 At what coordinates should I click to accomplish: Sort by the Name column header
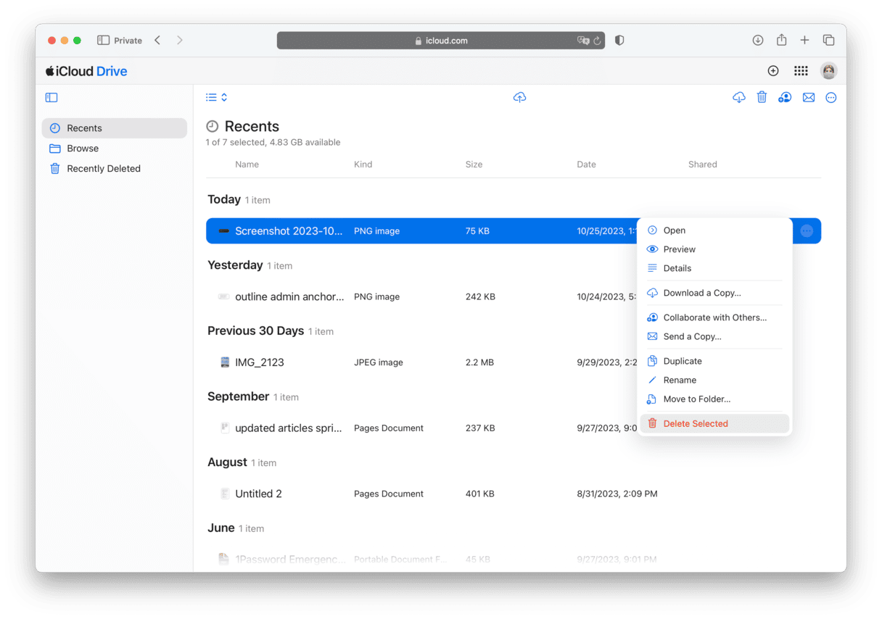pyautogui.click(x=247, y=165)
